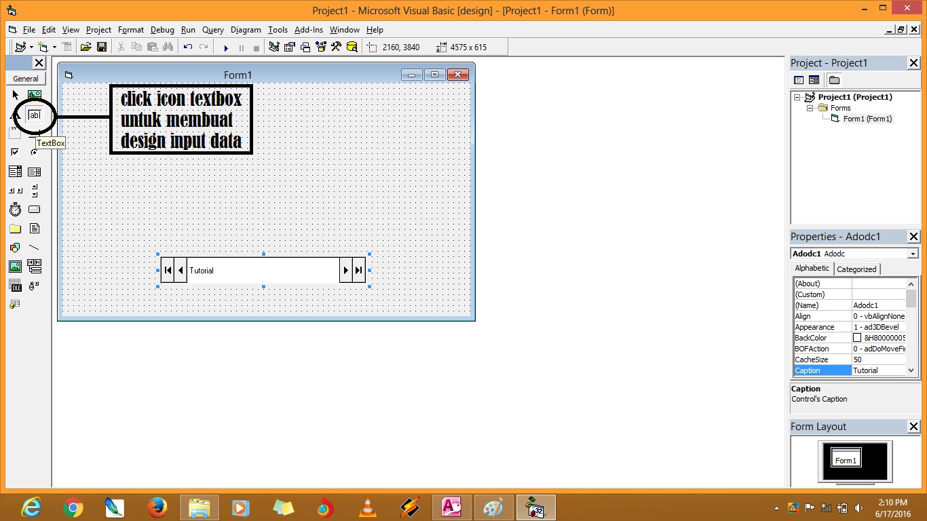
Task: Click the Project Explorer toolbar icon
Action: (273, 47)
